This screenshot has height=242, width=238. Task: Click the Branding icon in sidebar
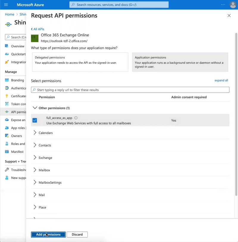pos(7,80)
